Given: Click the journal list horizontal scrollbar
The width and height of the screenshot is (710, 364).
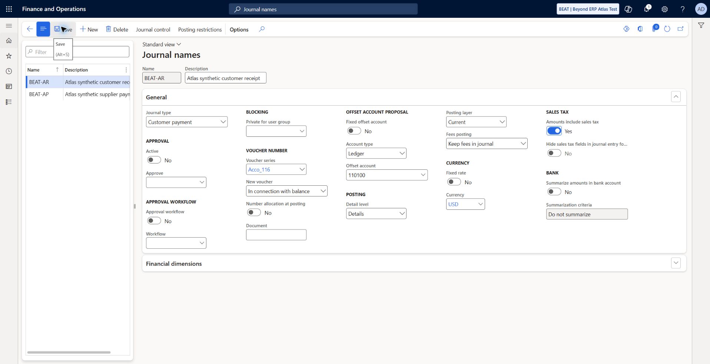Looking at the screenshot, I should [x=69, y=352].
